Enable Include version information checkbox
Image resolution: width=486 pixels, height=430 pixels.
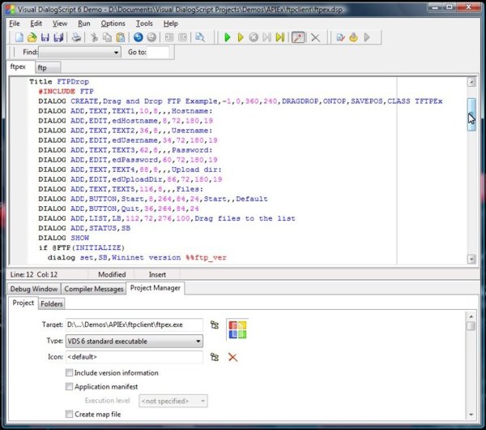pyautogui.click(x=69, y=372)
